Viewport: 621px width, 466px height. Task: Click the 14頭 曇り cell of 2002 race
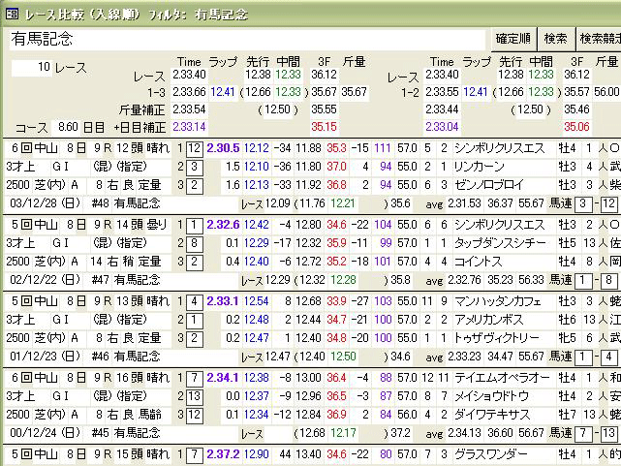pyautogui.click(x=142, y=225)
